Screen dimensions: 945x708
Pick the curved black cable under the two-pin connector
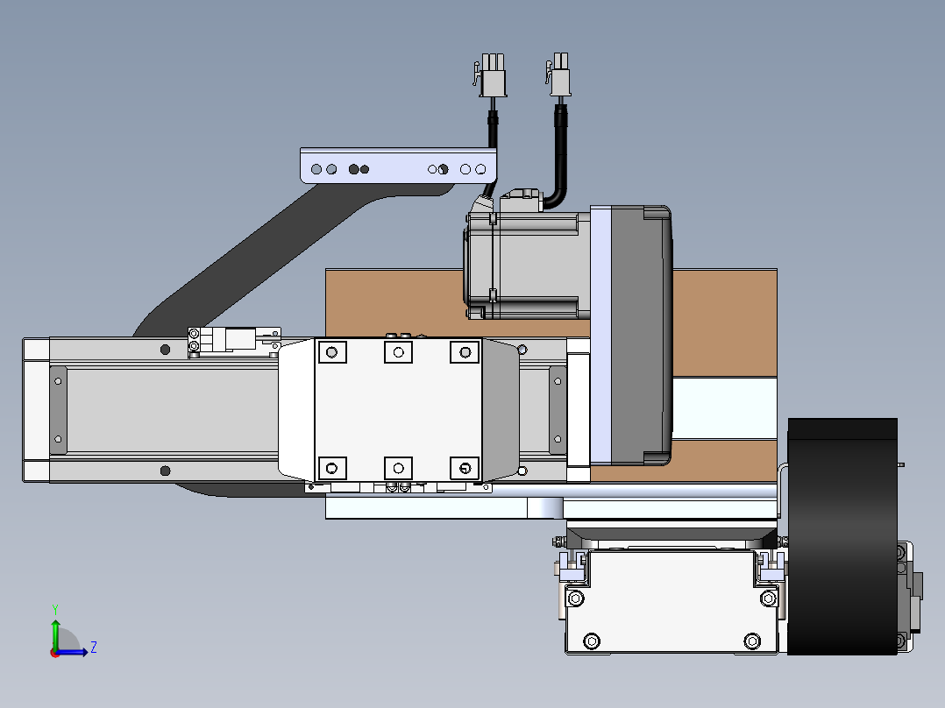point(558,157)
